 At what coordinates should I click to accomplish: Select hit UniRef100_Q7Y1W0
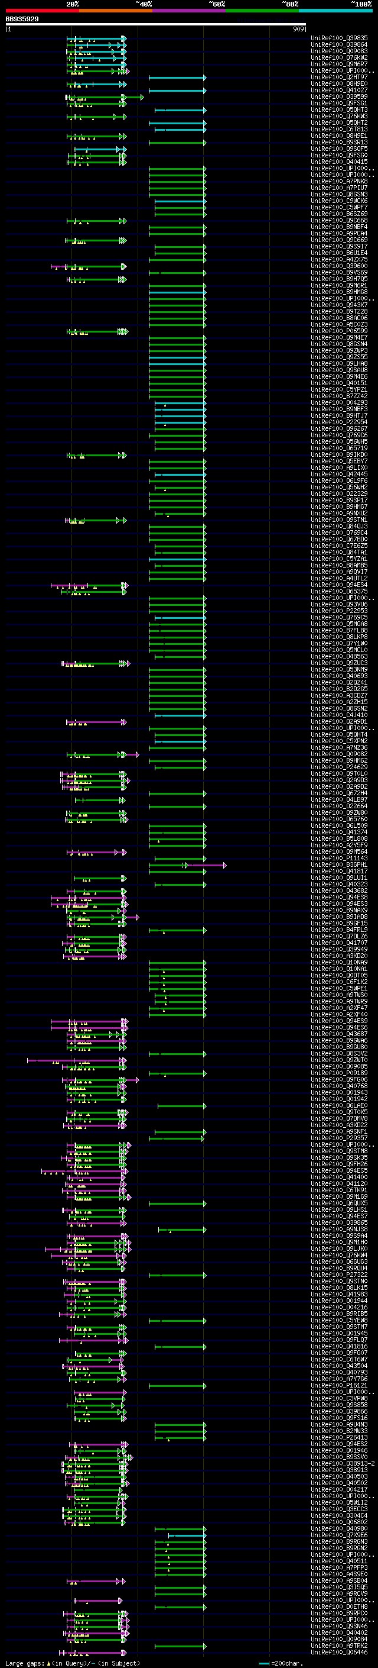[x=339, y=644]
